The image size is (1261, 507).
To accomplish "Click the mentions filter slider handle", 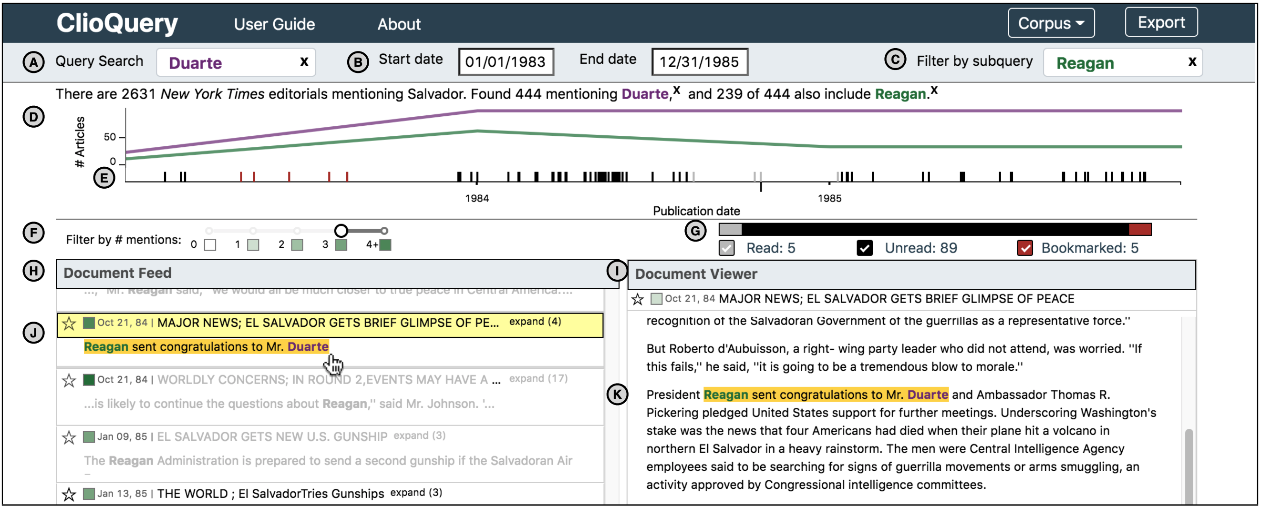I will 341,230.
